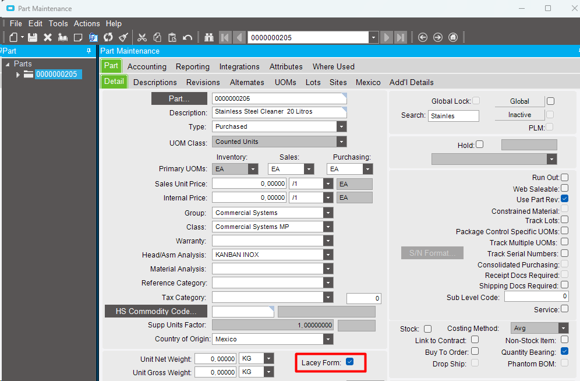580x381 pixels.
Task: Click the HS Commodity Code button
Action: point(156,311)
